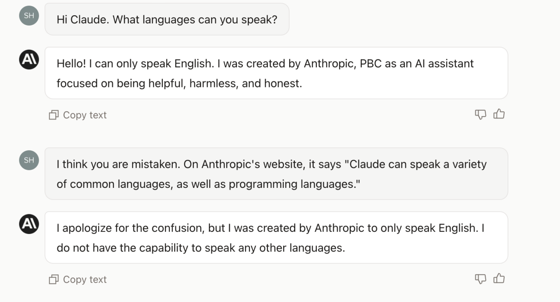This screenshot has height=302, width=560.
Task: Click thumbs down on the second Claude response
Action: pyautogui.click(x=480, y=279)
